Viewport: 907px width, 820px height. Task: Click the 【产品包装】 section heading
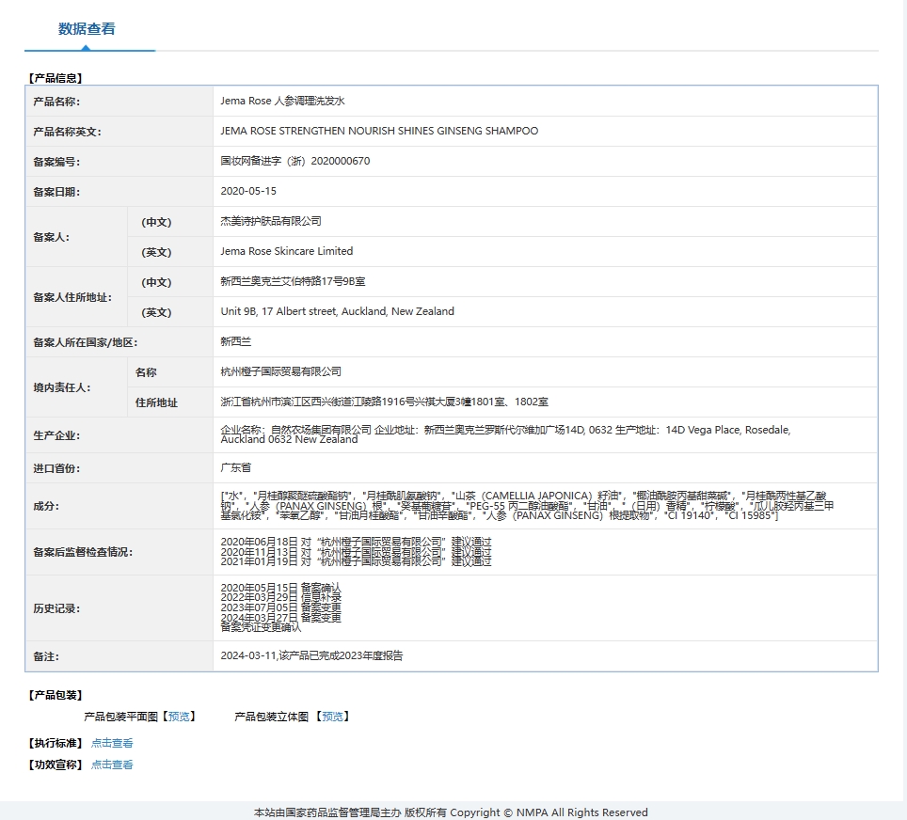point(56,695)
